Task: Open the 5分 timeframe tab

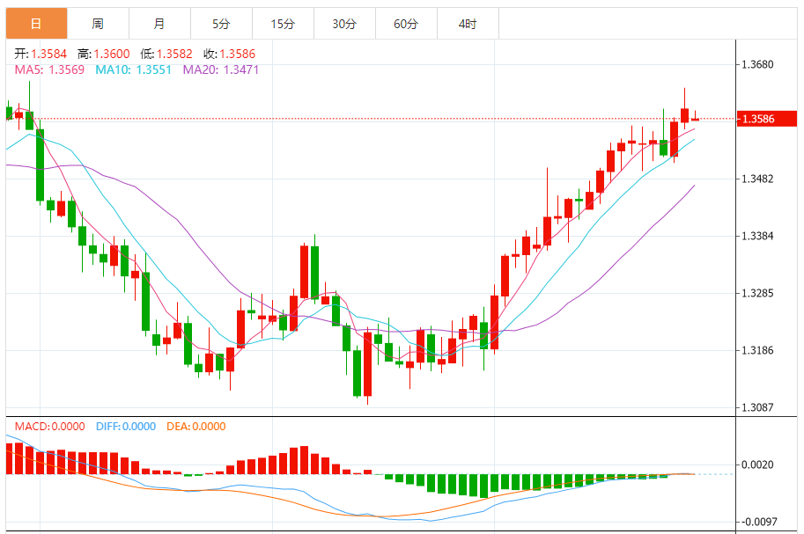Action: click(221, 24)
